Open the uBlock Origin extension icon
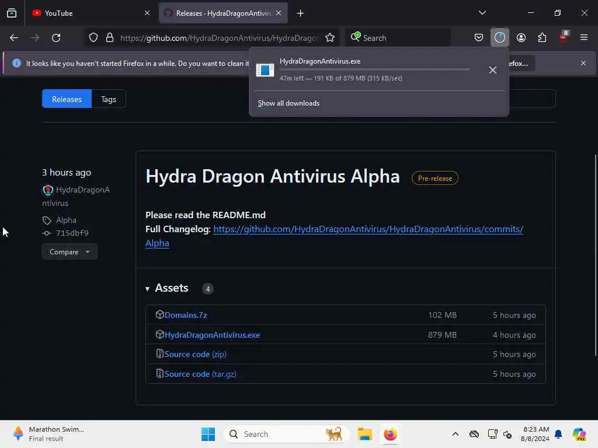The width and height of the screenshot is (598, 448). pyautogui.click(x=564, y=37)
